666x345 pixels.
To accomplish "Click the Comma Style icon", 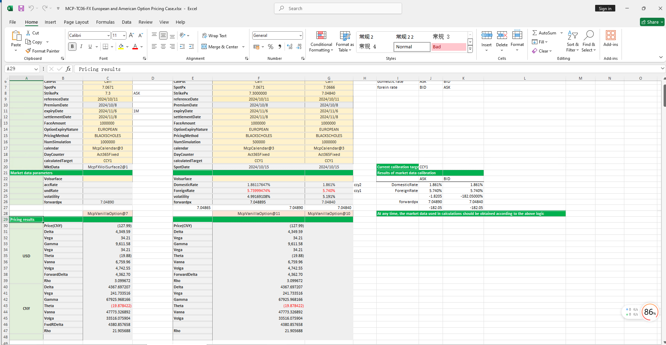I will [280, 47].
